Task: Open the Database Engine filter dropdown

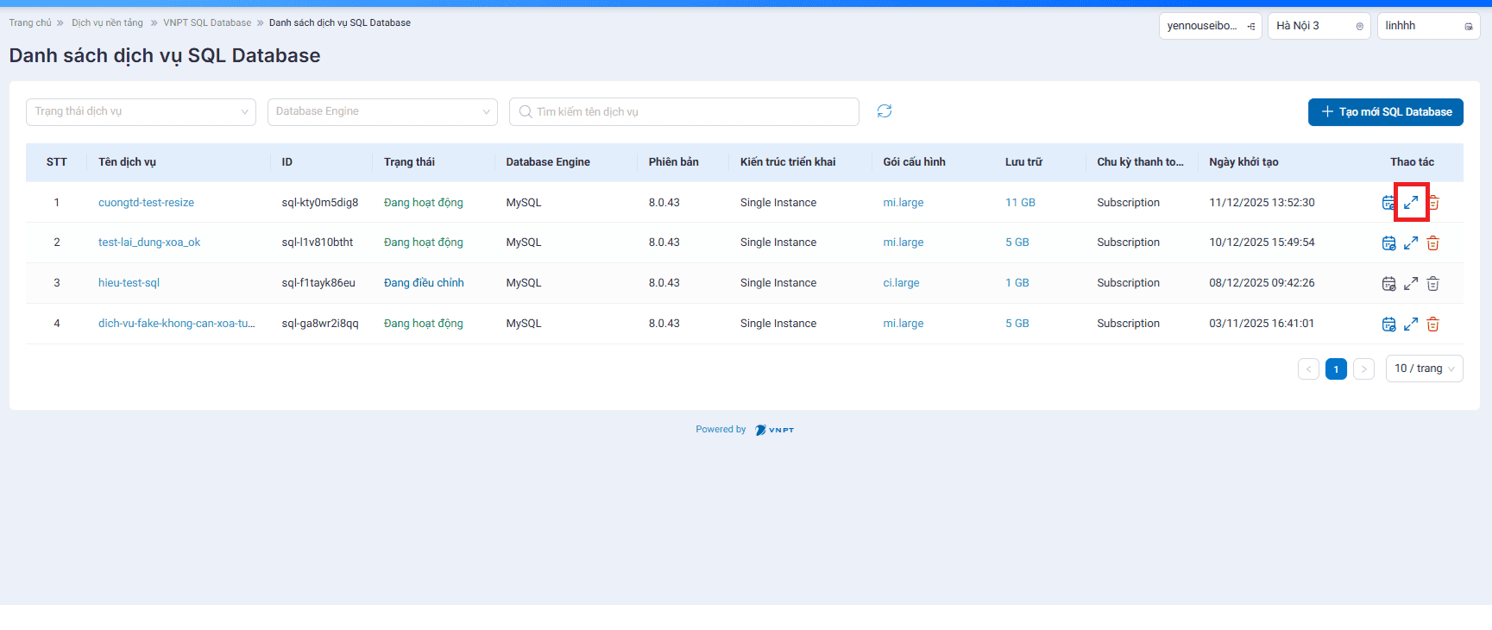Action: click(x=382, y=112)
